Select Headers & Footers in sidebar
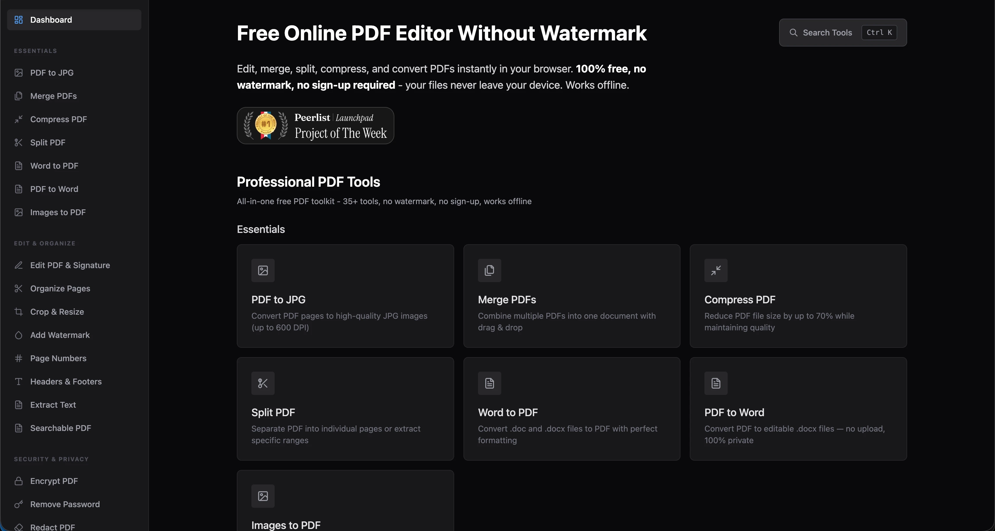The height and width of the screenshot is (531, 995). coord(66,382)
